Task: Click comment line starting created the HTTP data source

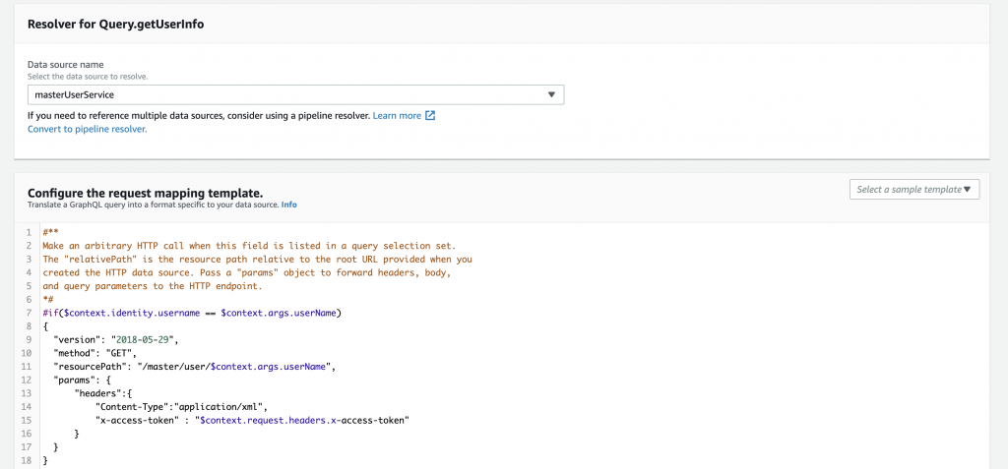Action: tap(249, 272)
